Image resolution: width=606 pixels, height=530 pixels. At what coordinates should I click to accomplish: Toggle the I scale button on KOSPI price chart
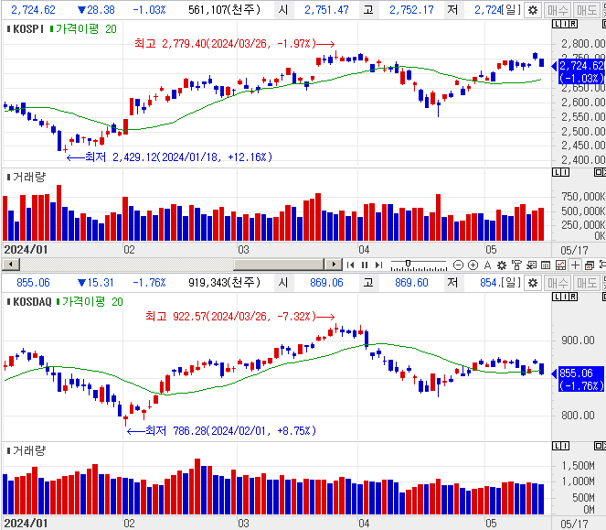coord(565,24)
